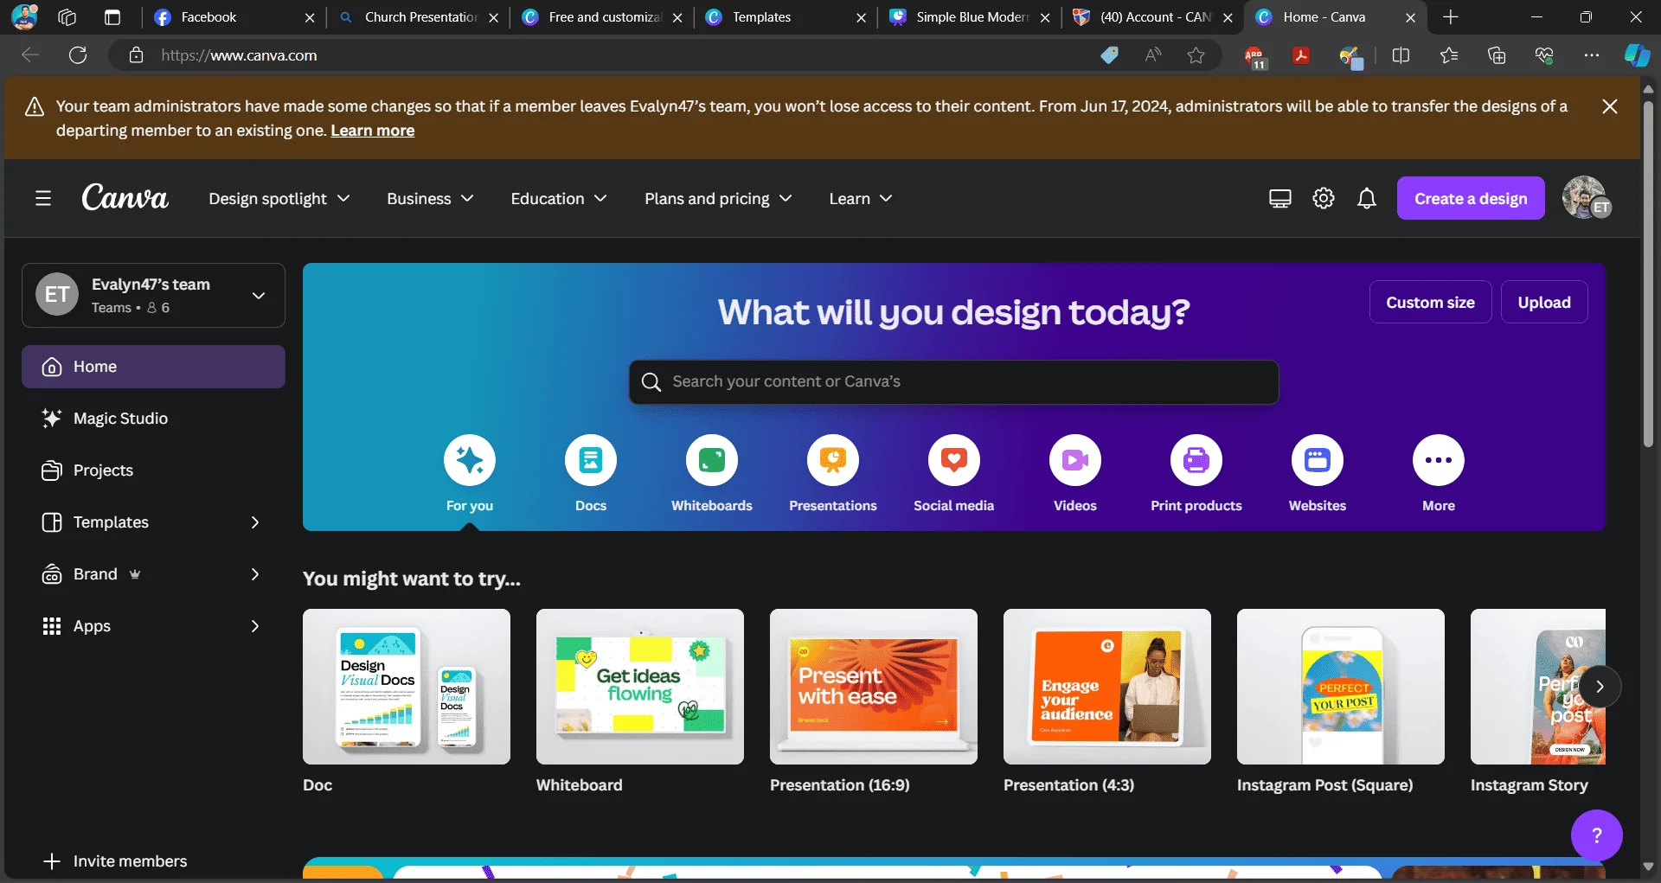Open Canva settings gear icon
1661x883 pixels.
1324,199
